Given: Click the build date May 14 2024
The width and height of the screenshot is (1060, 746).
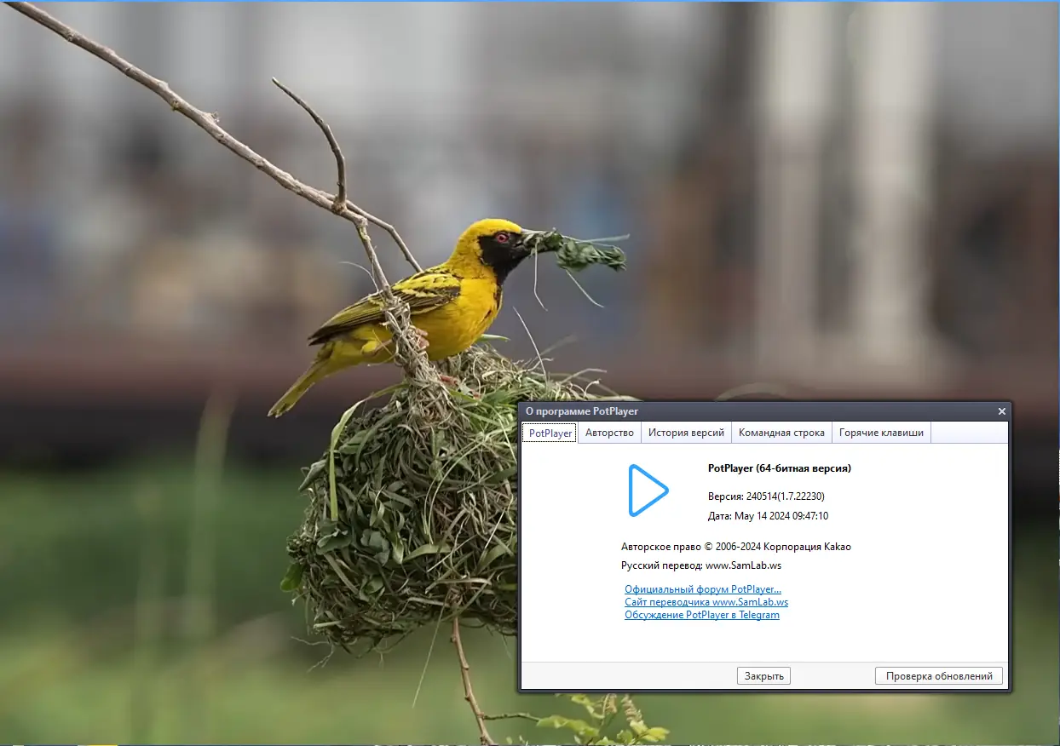Looking at the screenshot, I should pos(766,515).
